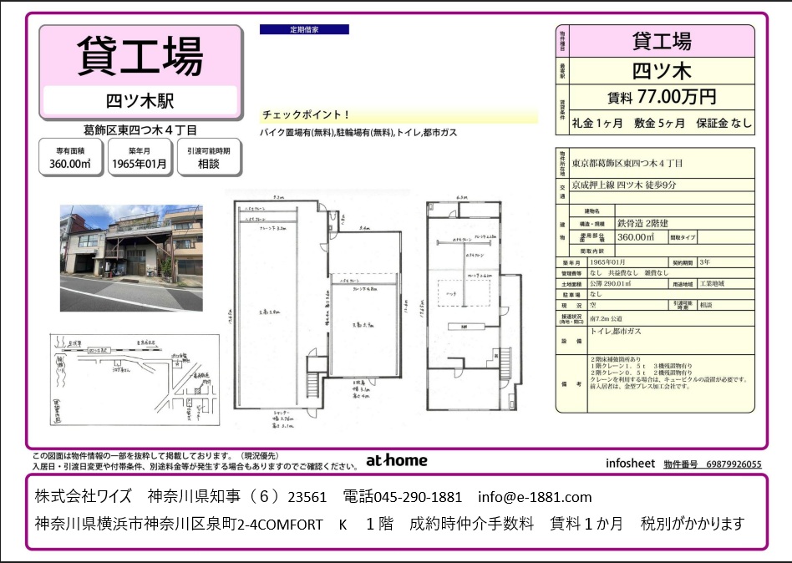Viewport: 792px width, 563px height.
Task: Click the email info@e-1881.com
Action: [535, 497]
